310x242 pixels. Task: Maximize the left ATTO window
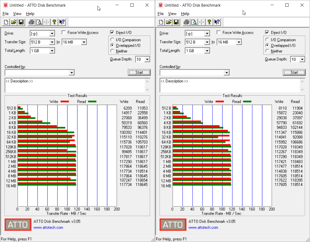132,5
